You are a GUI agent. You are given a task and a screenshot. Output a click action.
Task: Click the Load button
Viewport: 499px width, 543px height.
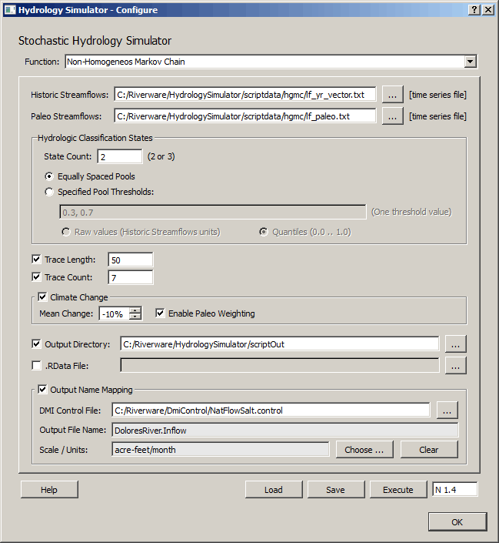(x=274, y=490)
